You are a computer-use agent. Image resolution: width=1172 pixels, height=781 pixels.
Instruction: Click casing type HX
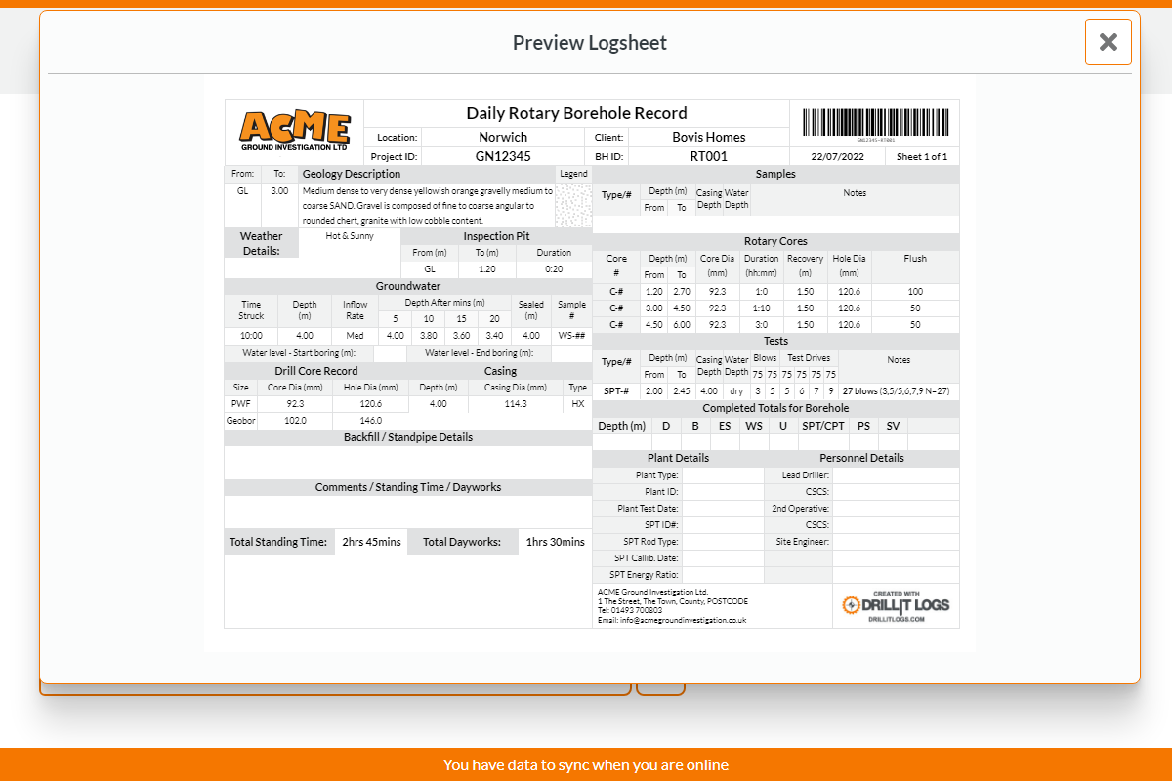578,403
